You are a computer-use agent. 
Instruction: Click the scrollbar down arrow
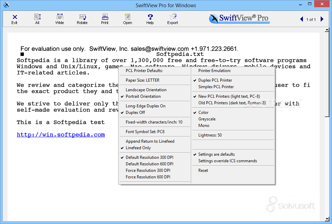(x=327, y=219)
